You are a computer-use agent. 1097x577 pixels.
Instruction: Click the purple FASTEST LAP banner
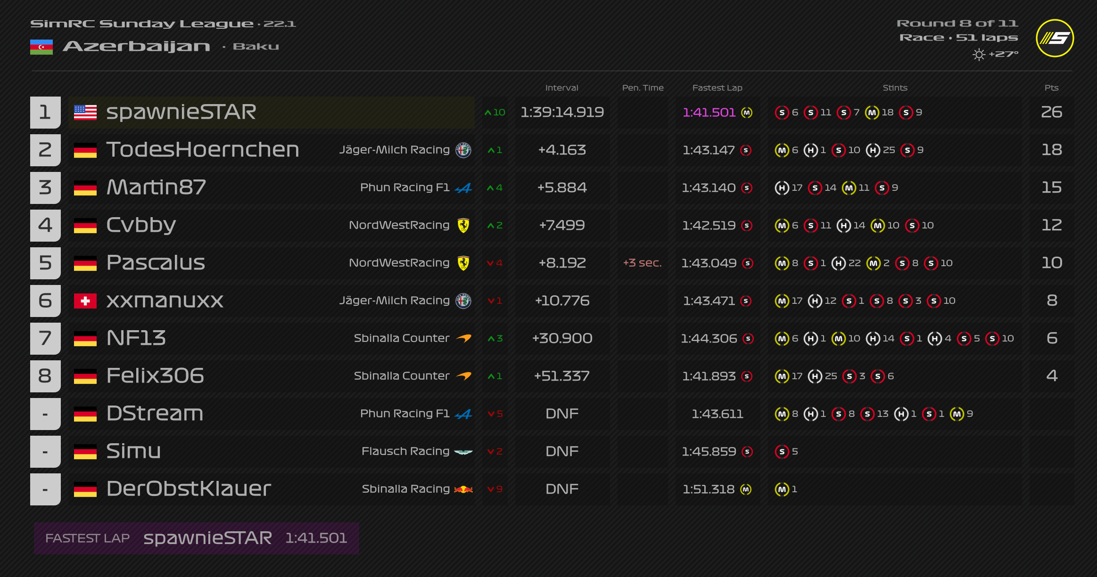coord(196,538)
